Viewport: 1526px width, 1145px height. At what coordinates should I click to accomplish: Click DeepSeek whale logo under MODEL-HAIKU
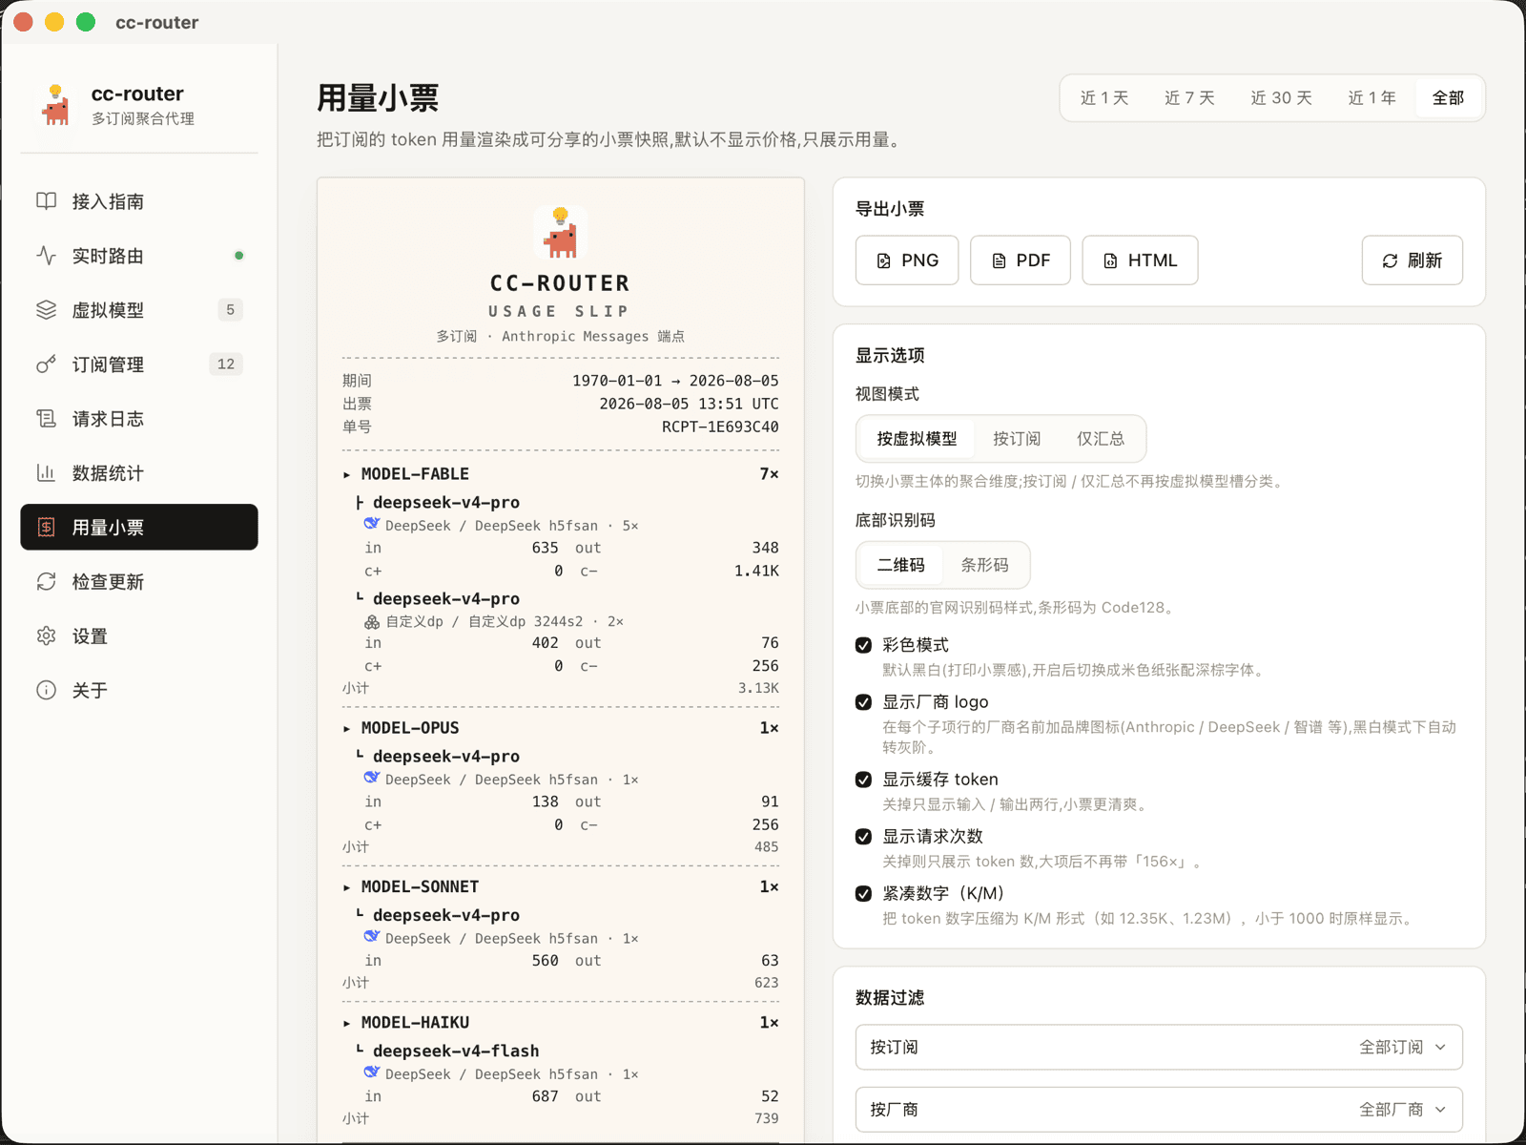(x=372, y=1072)
